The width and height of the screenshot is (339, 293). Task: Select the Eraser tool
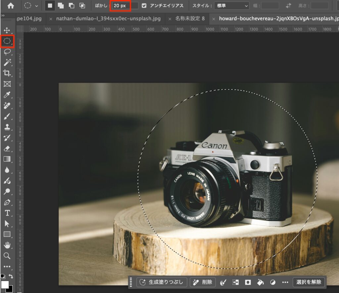pos(7,149)
